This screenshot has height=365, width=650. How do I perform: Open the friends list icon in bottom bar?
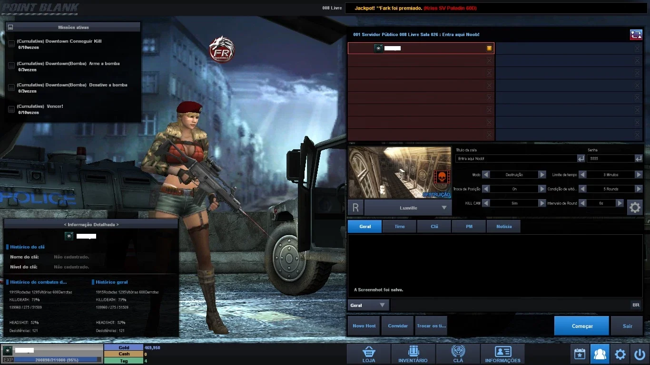[600, 355]
